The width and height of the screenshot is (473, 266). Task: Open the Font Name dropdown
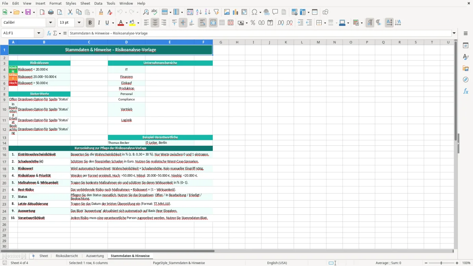click(50, 23)
